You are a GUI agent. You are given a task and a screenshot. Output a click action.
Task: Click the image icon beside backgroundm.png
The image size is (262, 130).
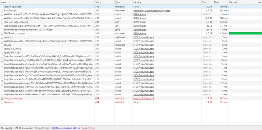[2, 98]
